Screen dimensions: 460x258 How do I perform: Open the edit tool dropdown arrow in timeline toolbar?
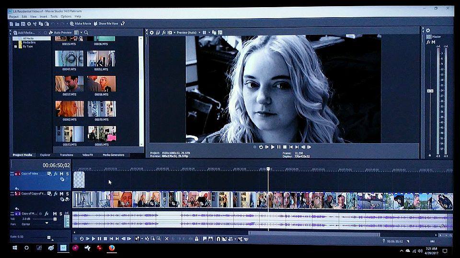coord(142,239)
